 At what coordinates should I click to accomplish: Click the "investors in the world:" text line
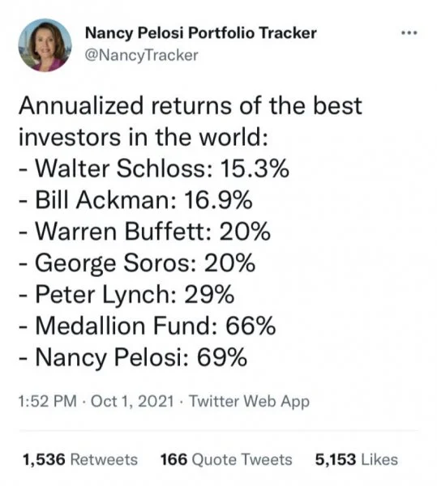[144, 137]
